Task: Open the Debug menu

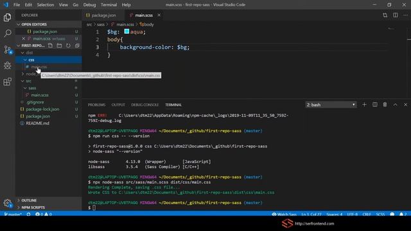Action: [x=89, y=4]
